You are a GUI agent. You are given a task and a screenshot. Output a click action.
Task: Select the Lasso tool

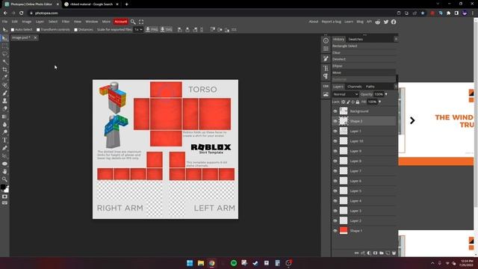point(4,55)
